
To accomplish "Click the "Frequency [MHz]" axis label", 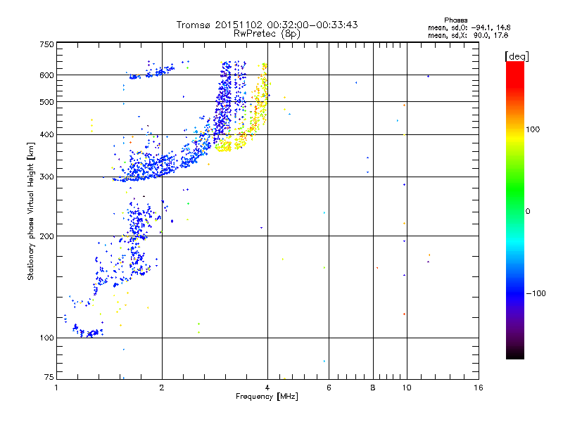I will (267, 397).
